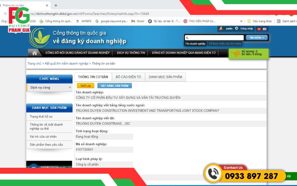Screen dimensions: 297x186
Task: Open a new browser tab with plus
Action: tap(56, 6)
